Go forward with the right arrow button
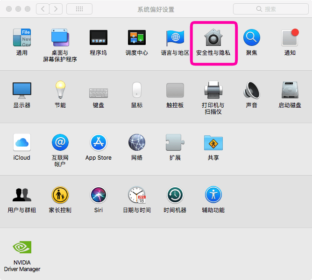Viewport: 312px width, 280px height. (56, 9)
